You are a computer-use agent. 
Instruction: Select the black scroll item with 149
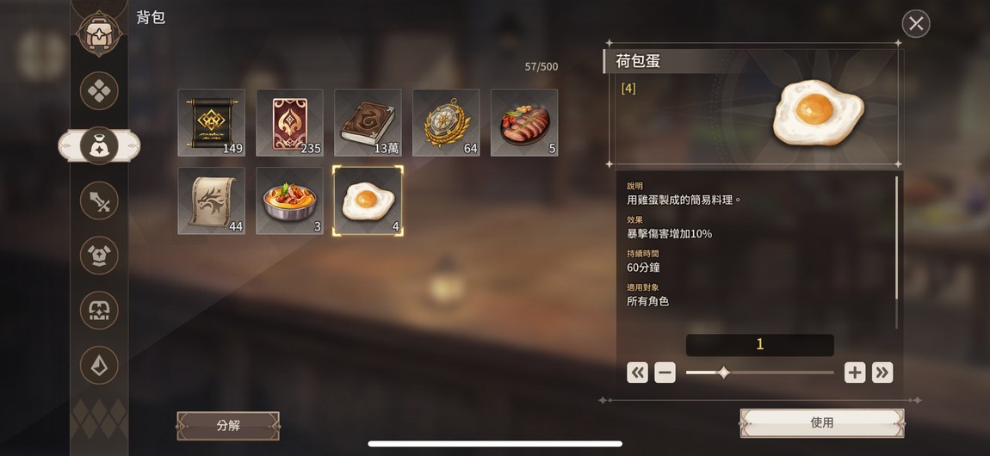pyautogui.click(x=212, y=122)
